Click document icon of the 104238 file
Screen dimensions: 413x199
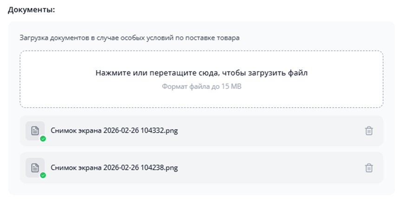(35, 167)
